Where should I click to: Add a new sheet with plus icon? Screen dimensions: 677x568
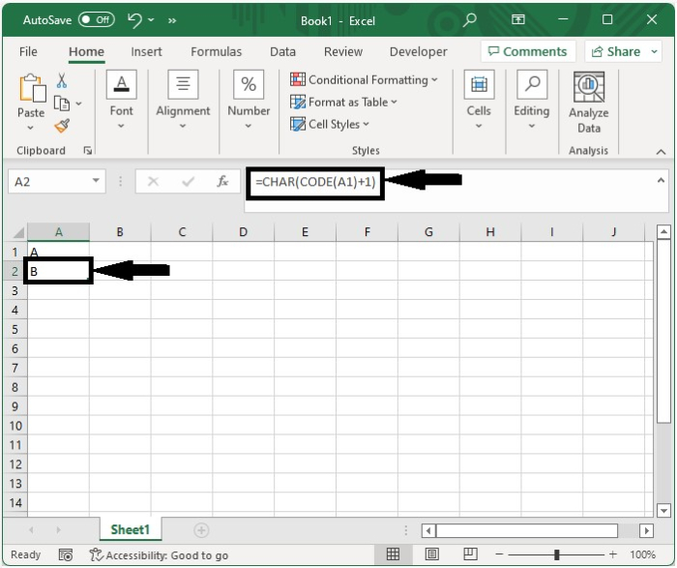click(201, 530)
